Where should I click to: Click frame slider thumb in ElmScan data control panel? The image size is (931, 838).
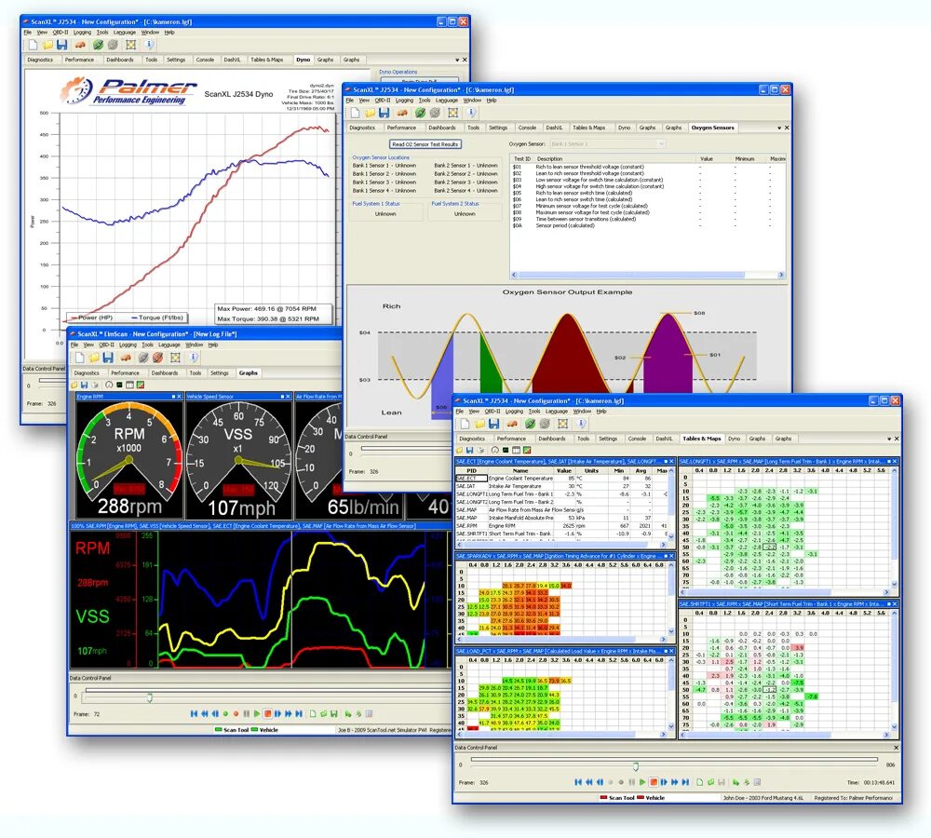click(x=150, y=697)
